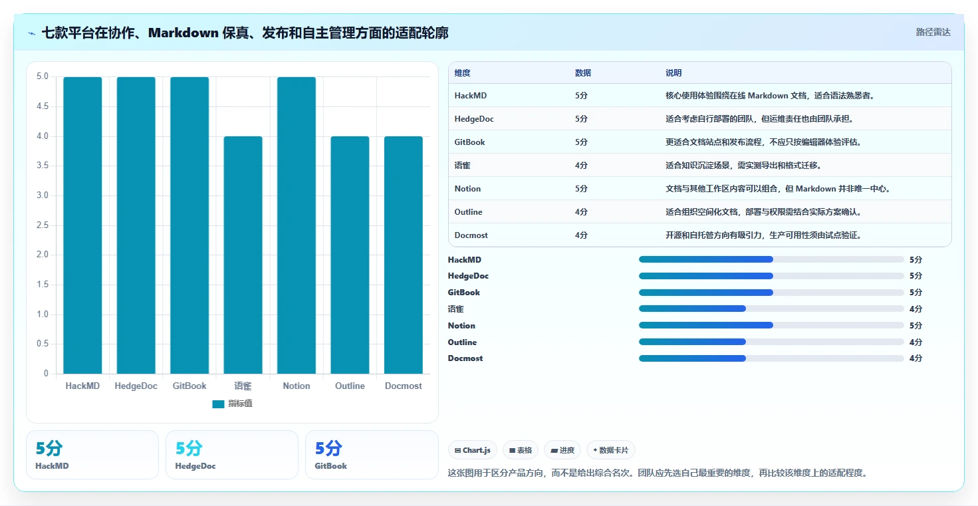Toggle the 指标值 legend item

(x=232, y=404)
